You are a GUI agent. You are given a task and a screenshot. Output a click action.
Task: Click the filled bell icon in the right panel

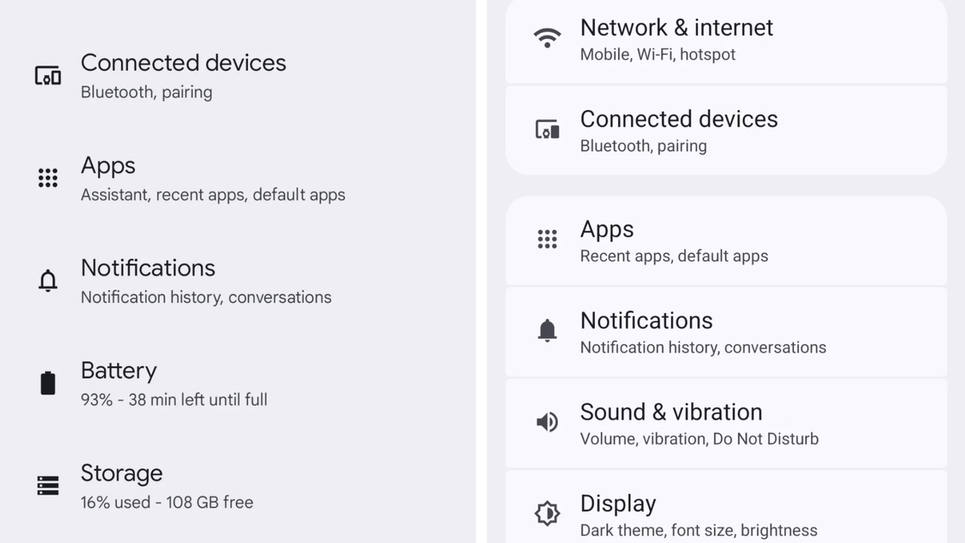pos(547,330)
